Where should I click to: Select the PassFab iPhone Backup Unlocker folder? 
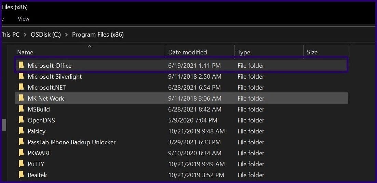(x=71, y=142)
